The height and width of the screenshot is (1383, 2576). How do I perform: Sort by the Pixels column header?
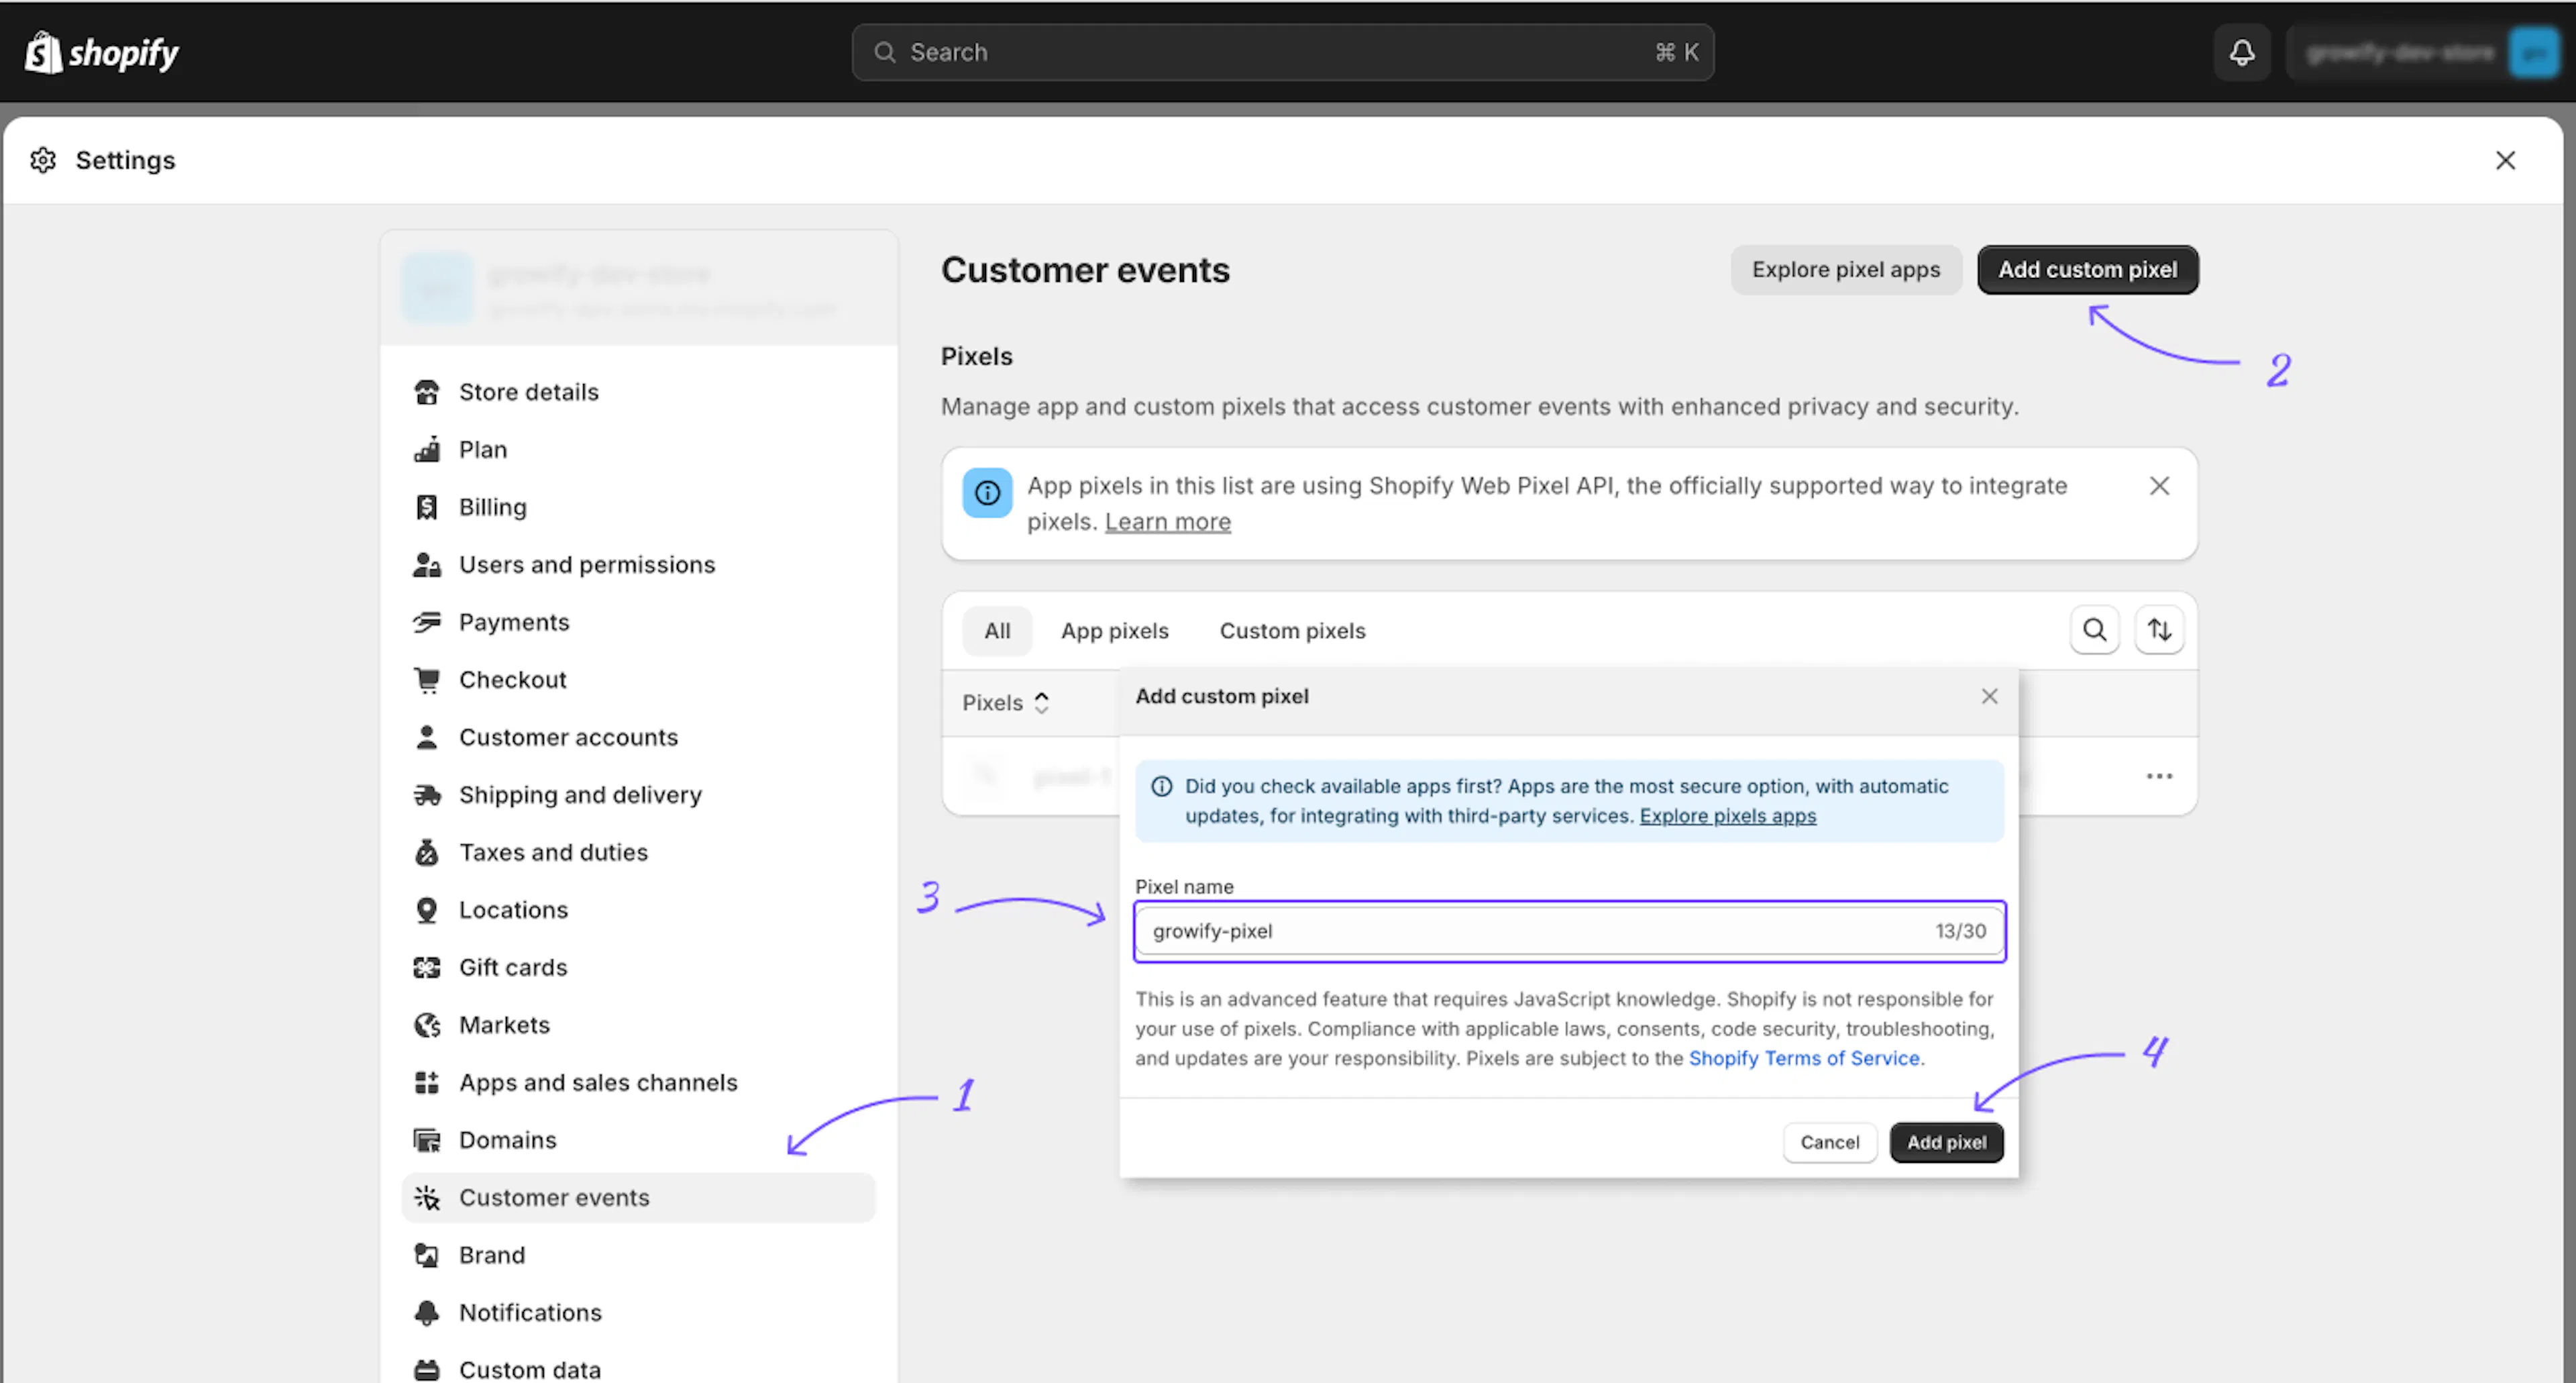pyautogui.click(x=1005, y=703)
